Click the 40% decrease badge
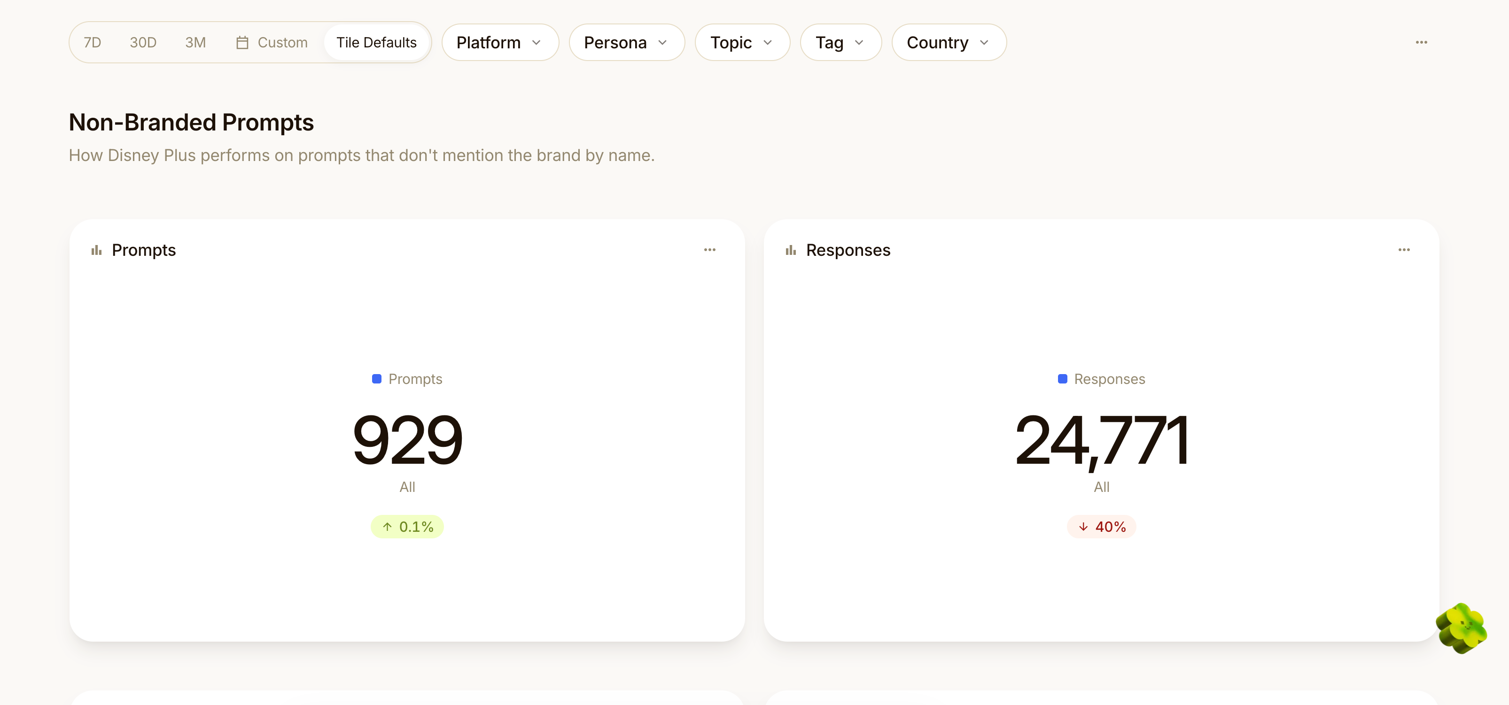This screenshot has height=705, width=1509. 1101,527
